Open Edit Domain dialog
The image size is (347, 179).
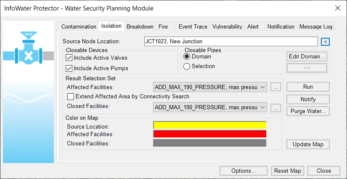(307, 57)
